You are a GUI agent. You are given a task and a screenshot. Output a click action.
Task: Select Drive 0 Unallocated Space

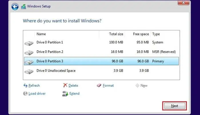click(101, 71)
